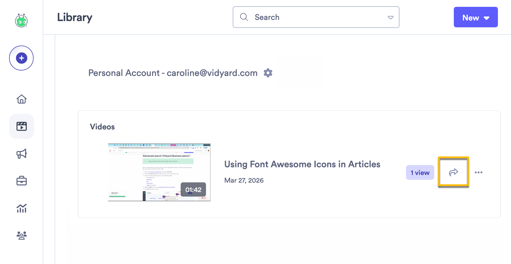Select the briefcase icon in sidebar

tap(22, 181)
